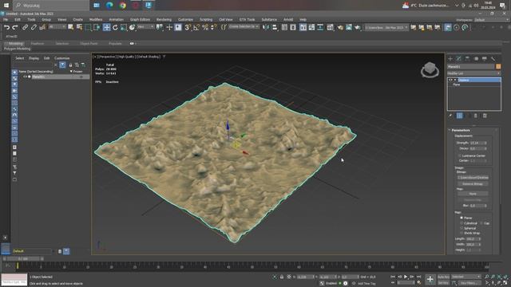Screen dimensions: 511x287
Task: Open the Create tab plus icon in command panel
Action: (450, 58)
